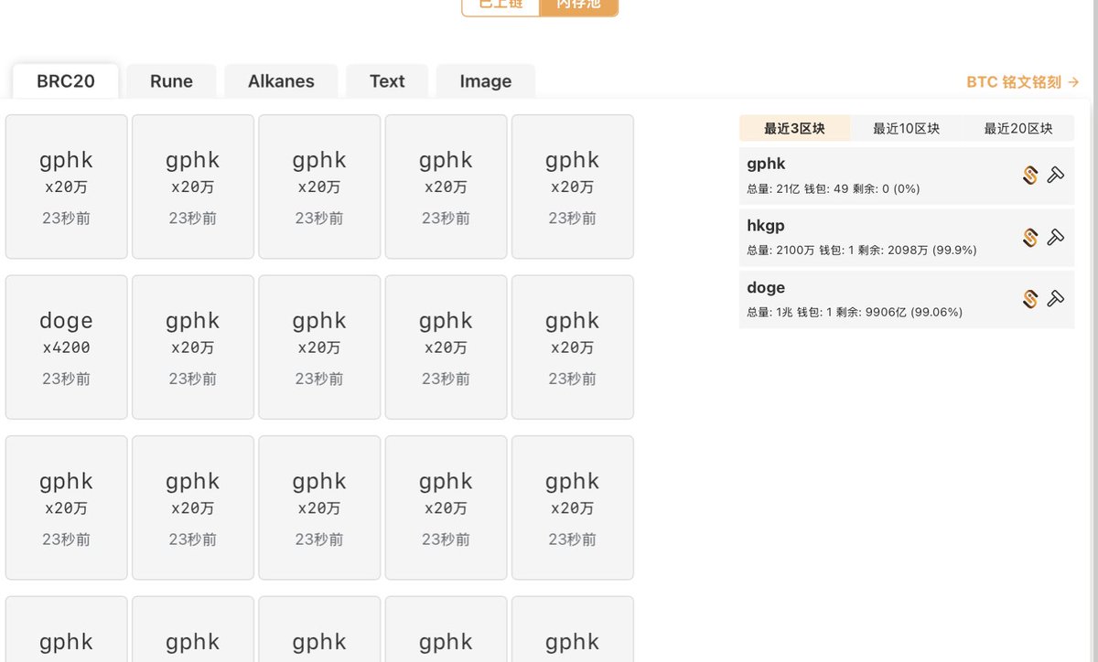The image size is (1098, 662).
Task: Click the hammer icon on the hkgp row
Action: 1057,237
